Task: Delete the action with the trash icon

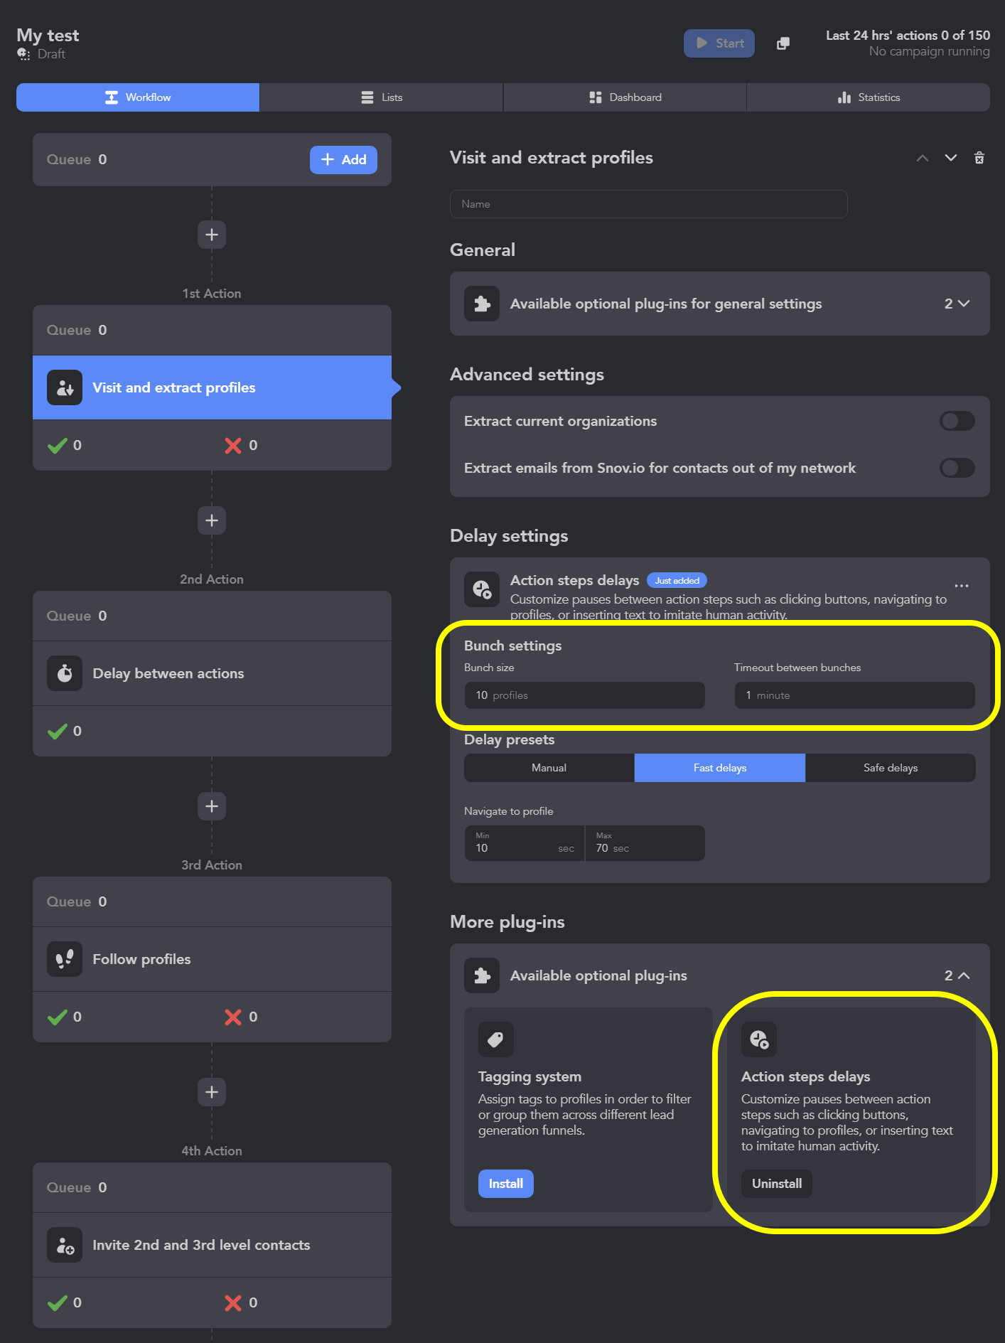Action: pyautogui.click(x=979, y=158)
